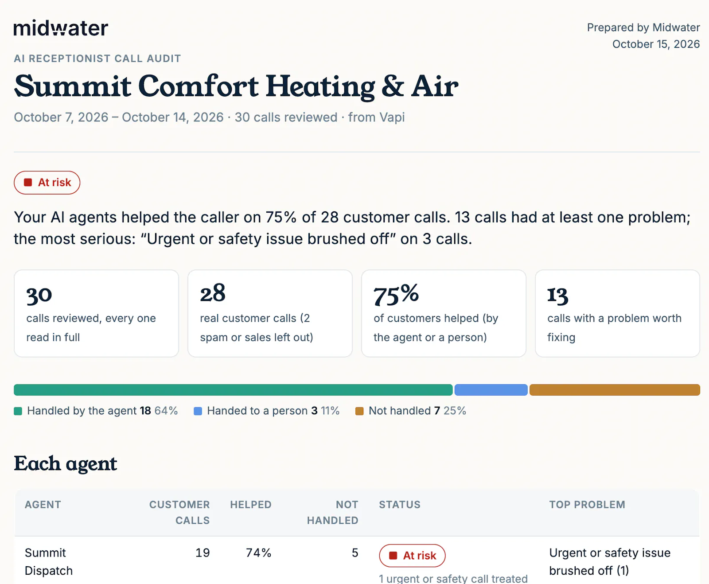Click the midwater logo
The height and width of the screenshot is (584, 709).
61,28
